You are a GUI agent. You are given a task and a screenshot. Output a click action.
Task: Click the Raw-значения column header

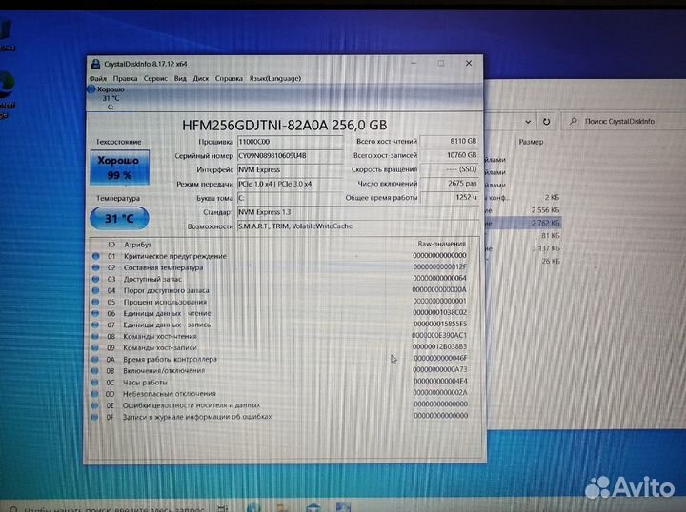point(442,244)
